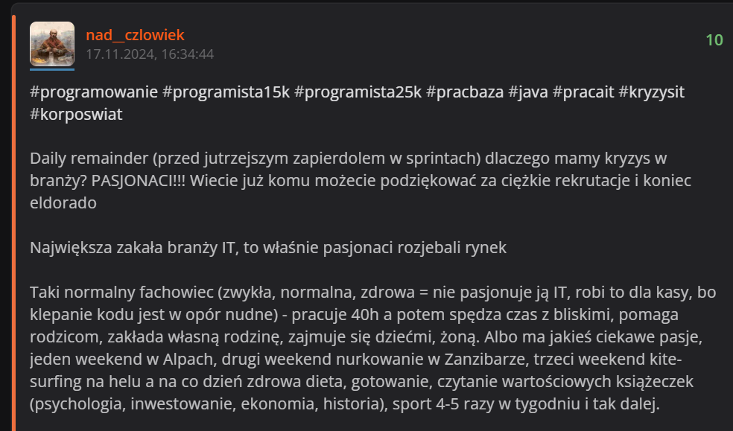Open the #programista15k tag
Viewport: 733px width, 431px height.
(226, 92)
